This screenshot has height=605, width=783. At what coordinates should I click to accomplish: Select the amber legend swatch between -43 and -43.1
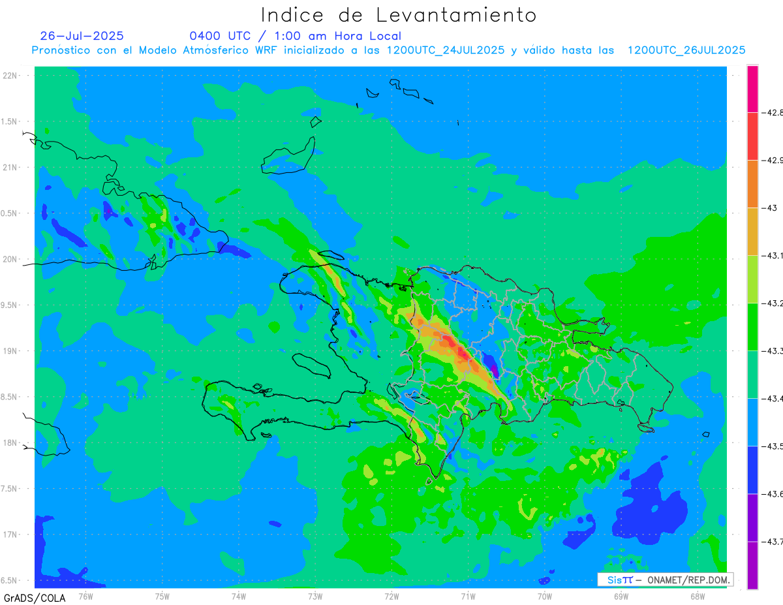(x=752, y=232)
